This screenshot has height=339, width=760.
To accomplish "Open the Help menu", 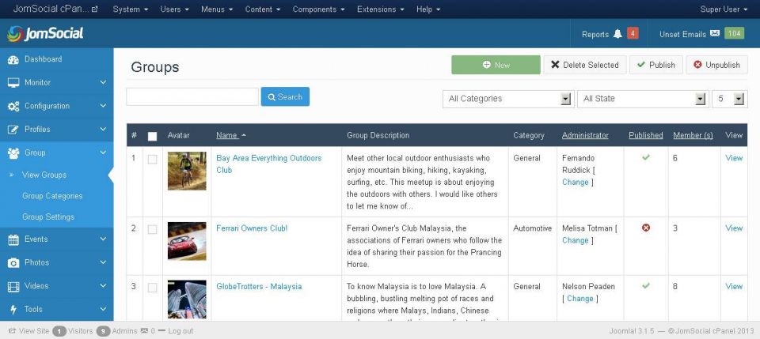I will tap(428, 9).
